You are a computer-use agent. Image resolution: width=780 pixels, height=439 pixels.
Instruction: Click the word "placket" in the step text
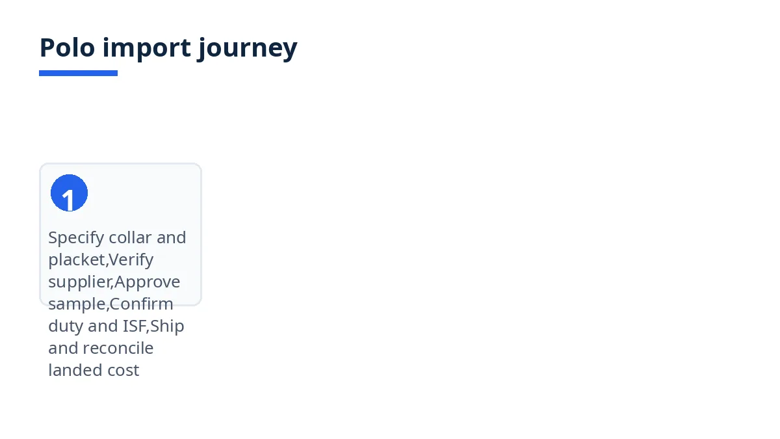click(x=77, y=260)
